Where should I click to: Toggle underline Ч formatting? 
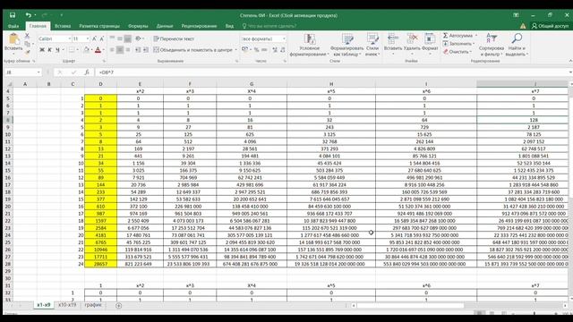pyautogui.click(x=57, y=50)
